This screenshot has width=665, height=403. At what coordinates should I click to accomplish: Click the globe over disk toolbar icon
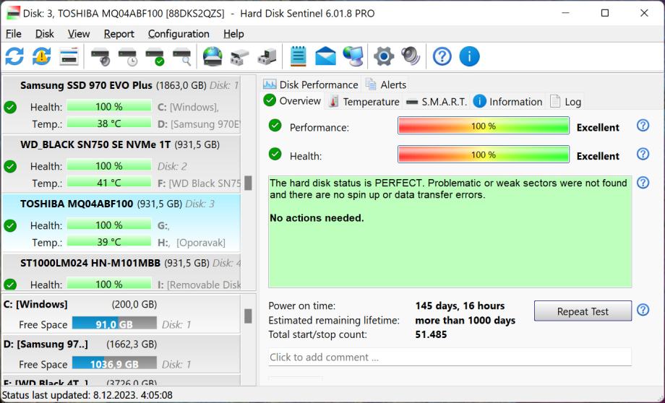213,56
